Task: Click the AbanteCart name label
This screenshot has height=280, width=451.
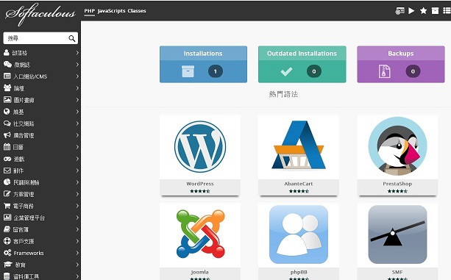Action: click(x=299, y=184)
